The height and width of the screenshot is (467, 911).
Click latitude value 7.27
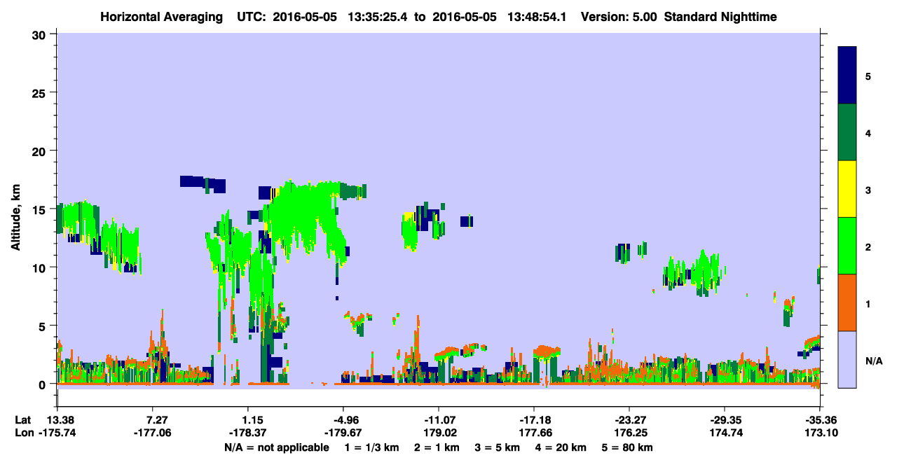coord(152,420)
